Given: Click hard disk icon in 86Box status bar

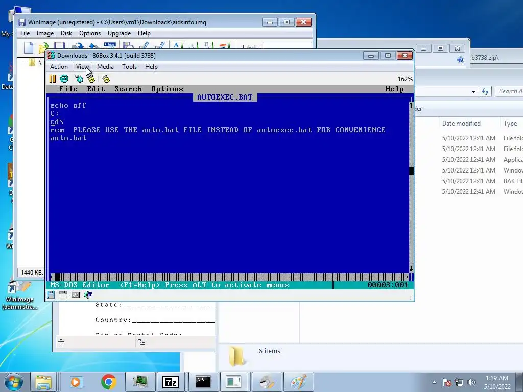Looking at the screenshot, I should click(x=76, y=295).
